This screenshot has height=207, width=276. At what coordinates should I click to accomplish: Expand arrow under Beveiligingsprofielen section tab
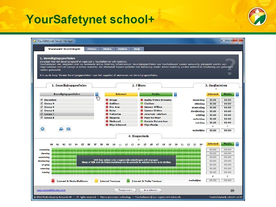pyautogui.click(x=69, y=89)
